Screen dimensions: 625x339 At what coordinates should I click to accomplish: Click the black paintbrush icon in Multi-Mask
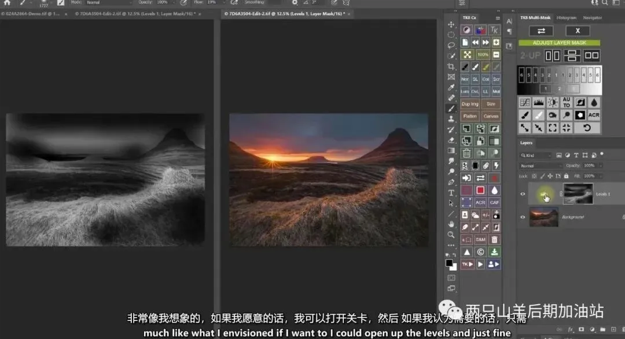(525, 115)
